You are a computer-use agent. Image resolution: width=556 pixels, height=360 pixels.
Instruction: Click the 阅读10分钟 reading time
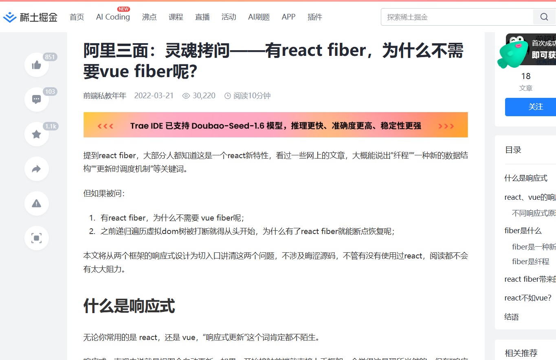coord(248,96)
